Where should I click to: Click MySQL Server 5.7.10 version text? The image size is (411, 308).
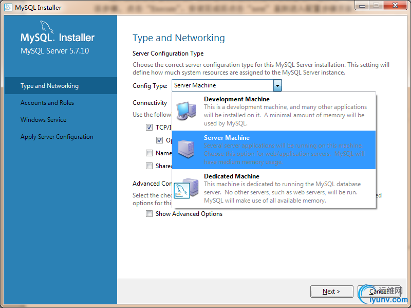(x=55, y=50)
